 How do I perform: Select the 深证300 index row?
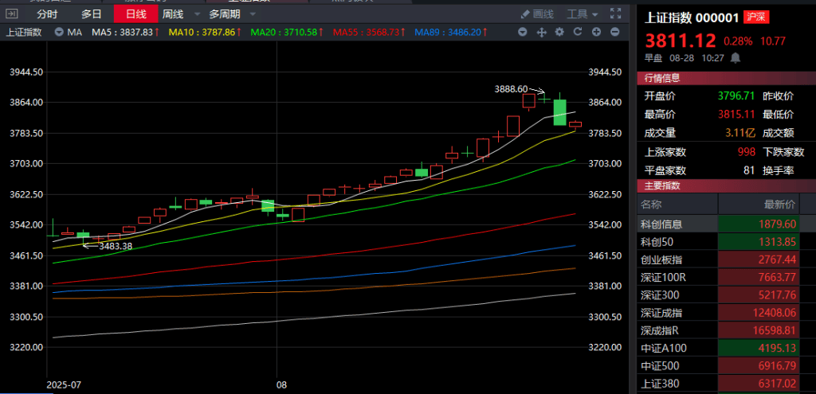click(x=727, y=295)
